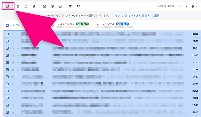
Task: Star the email received at 21:38
Action: pos(13,70)
